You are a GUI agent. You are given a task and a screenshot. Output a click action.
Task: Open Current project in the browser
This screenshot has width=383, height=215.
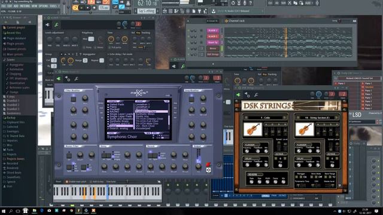pos(16,27)
